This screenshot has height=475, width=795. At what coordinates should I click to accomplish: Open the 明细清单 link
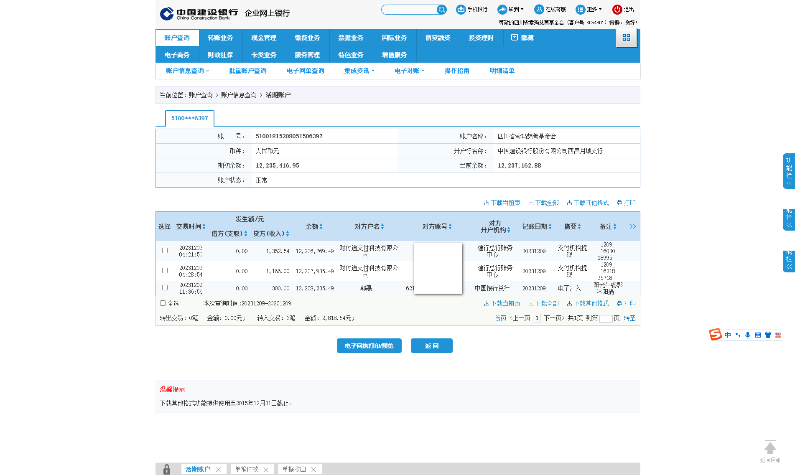(502, 71)
